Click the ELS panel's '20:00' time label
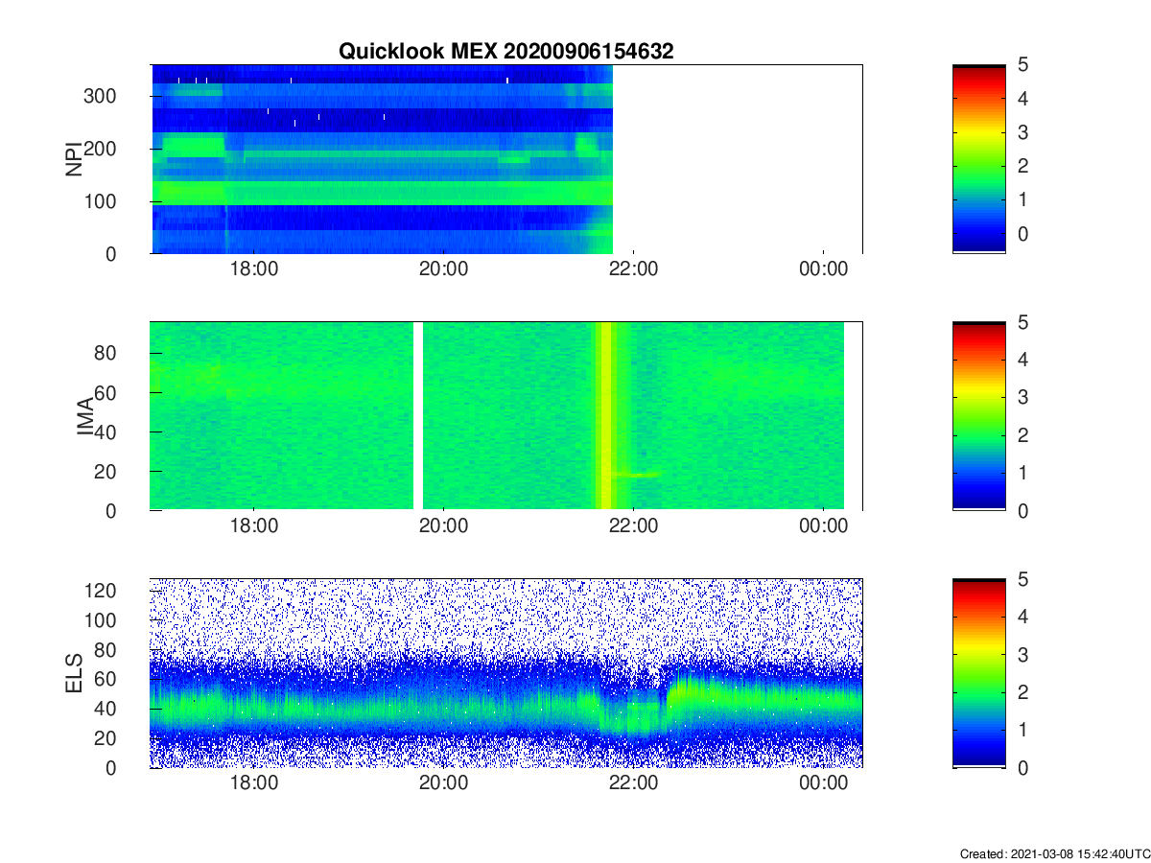This screenshot has height=863, width=1151. (443, 783)
